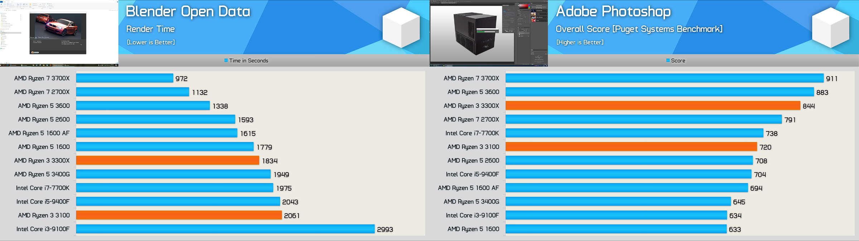Click the AMD Ryzen 5 3400G label in Photoshop chart
This screenshot has width=859, height=241.
click(x=471, y=202)
